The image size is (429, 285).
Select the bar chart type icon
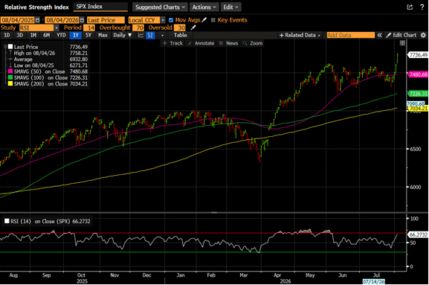[x=150, y=35]
